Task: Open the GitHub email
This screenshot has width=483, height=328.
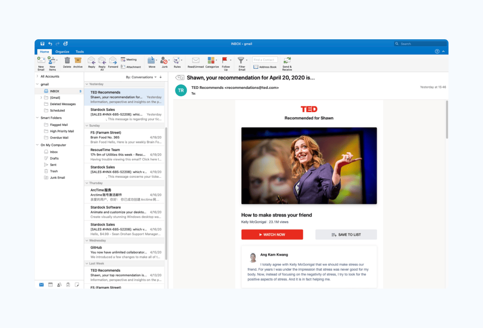Action: 125,252
